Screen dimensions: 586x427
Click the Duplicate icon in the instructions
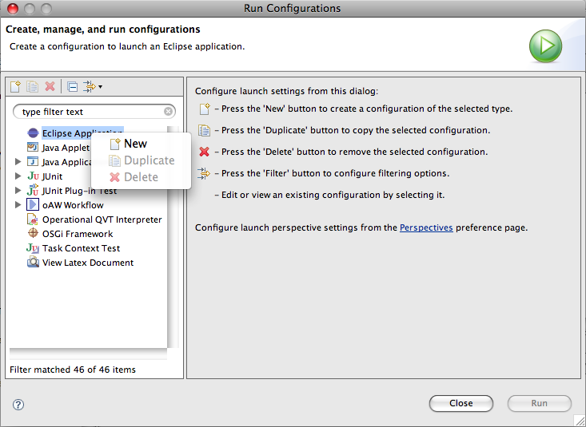(205, 130)
